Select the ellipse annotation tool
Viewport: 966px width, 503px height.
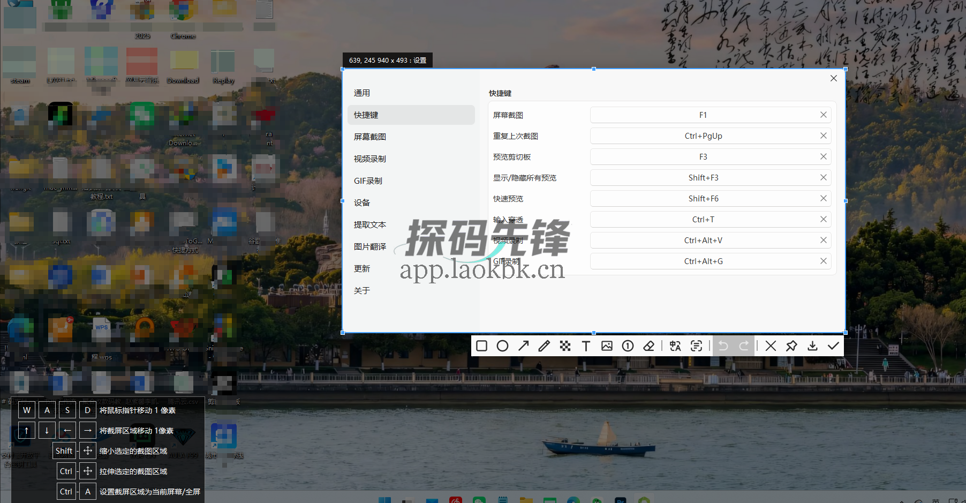click(502, 346)
